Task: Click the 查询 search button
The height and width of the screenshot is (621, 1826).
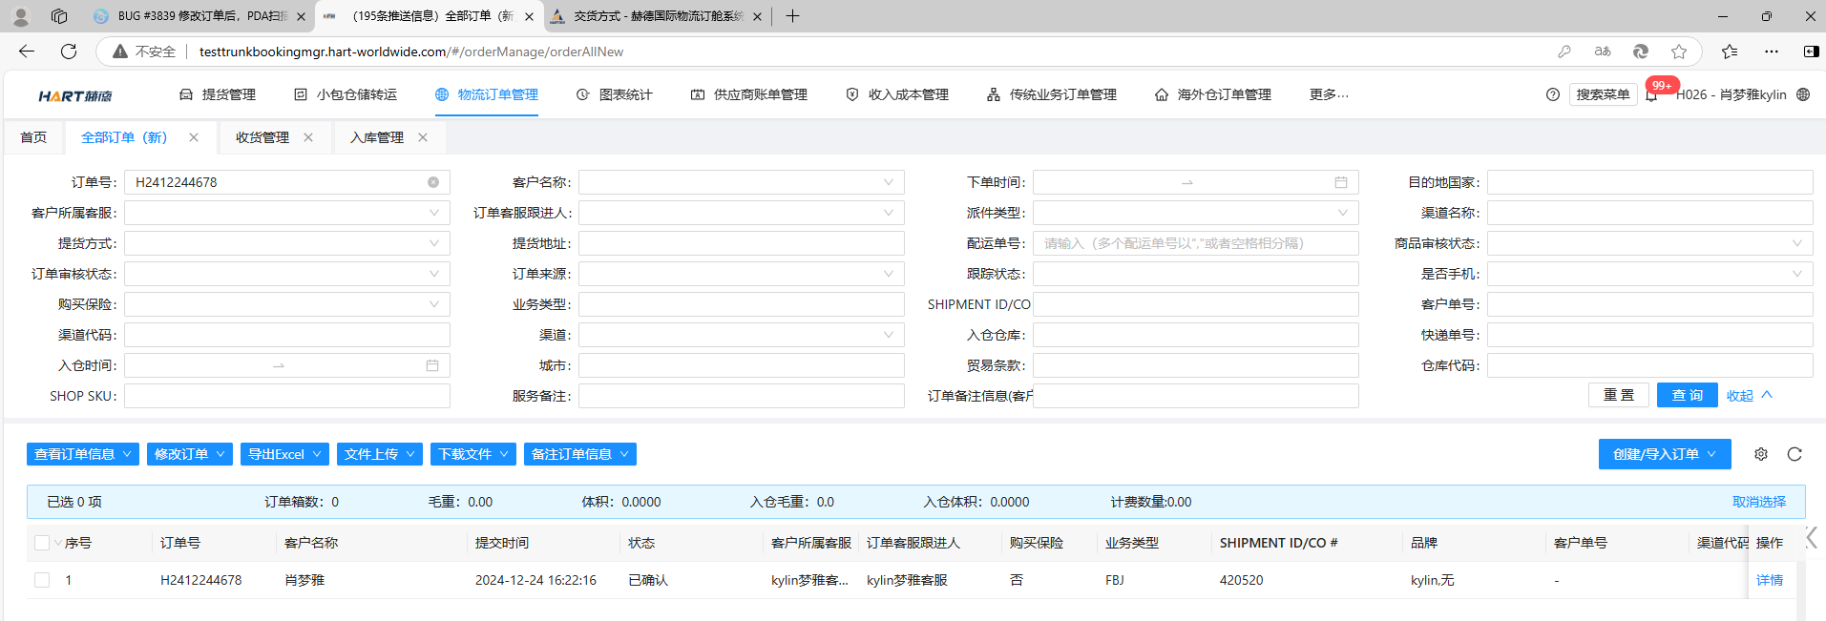Action: [1687, 395]
